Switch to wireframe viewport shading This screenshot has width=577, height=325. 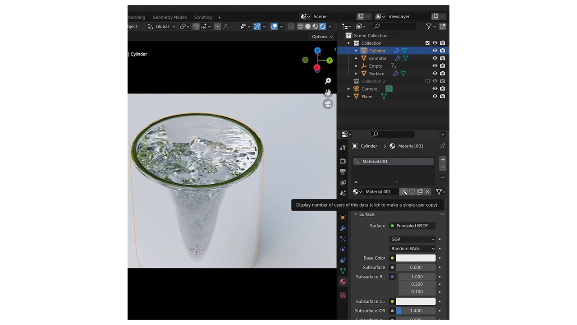[300, 27]
